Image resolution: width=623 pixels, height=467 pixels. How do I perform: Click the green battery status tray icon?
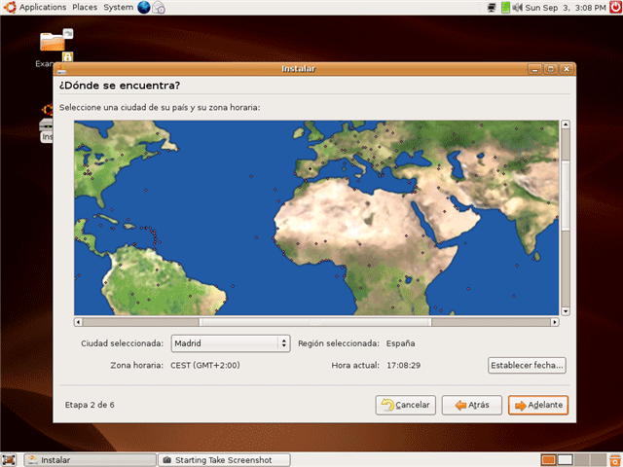(505, 8)
